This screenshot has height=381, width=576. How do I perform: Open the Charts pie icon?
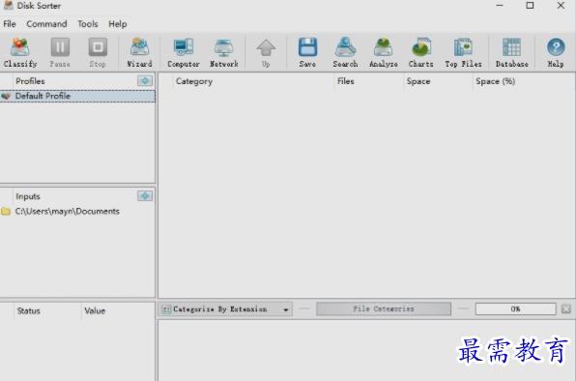tap(421, 52)
